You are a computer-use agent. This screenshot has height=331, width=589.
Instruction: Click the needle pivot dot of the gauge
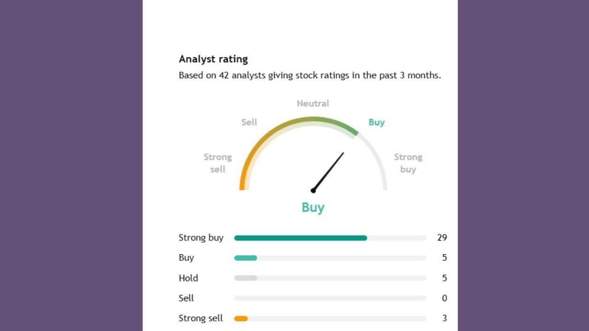tap(313, 190)
